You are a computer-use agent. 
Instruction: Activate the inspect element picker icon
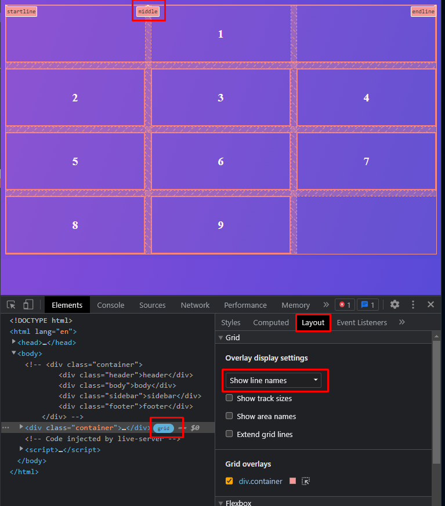[11, 305]
